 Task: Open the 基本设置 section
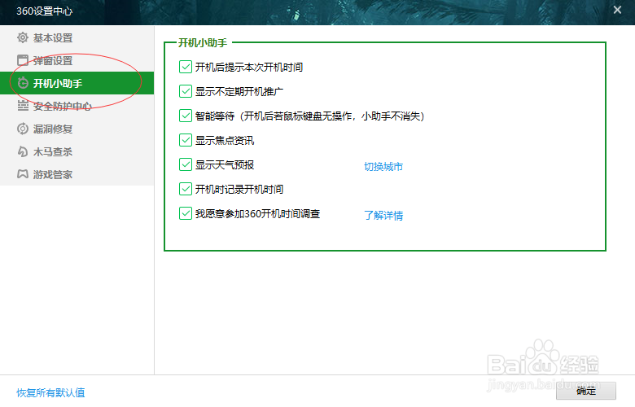(77, 37)
